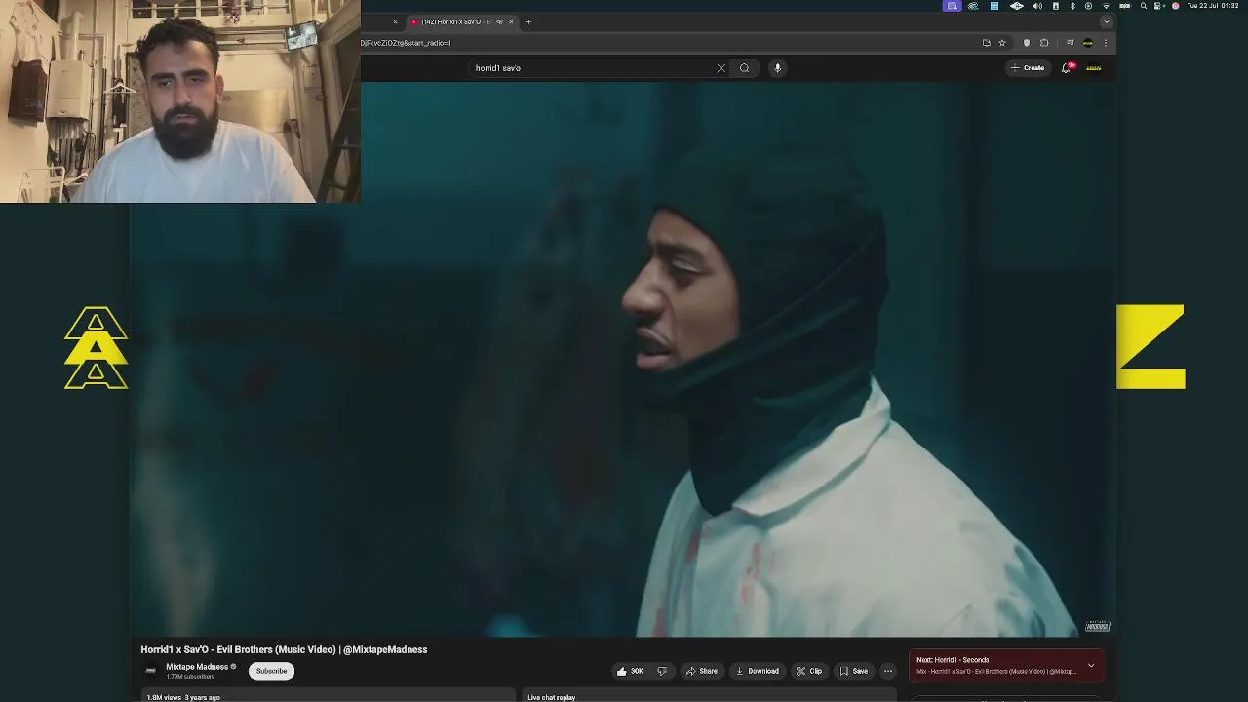Close the Horrid1 x Sav'O browser tab
Image resolution: width=1248 pixels, height=702 pixels.
[x=511, y=21]
